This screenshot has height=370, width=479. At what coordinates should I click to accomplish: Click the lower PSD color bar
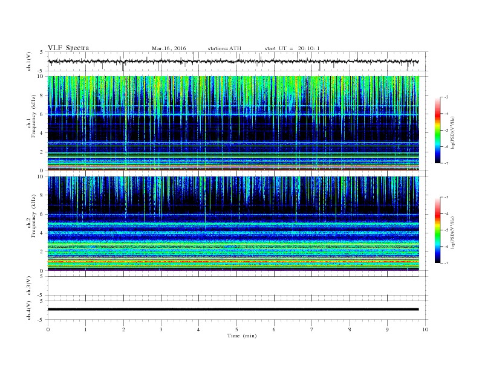point(437,230)
